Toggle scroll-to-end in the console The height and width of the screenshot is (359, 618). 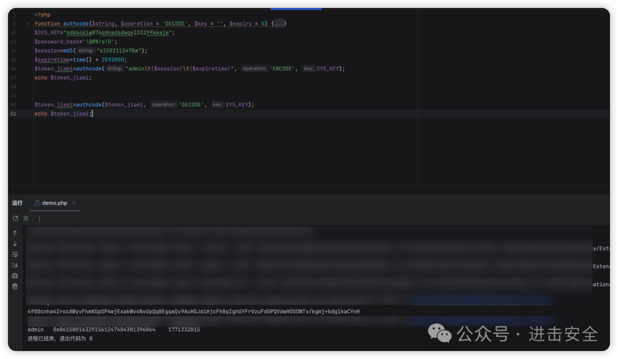[15, 265]
